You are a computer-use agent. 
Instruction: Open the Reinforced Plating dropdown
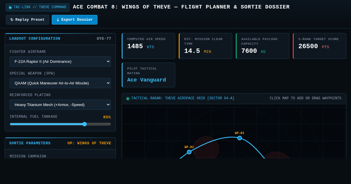point(60,105)
